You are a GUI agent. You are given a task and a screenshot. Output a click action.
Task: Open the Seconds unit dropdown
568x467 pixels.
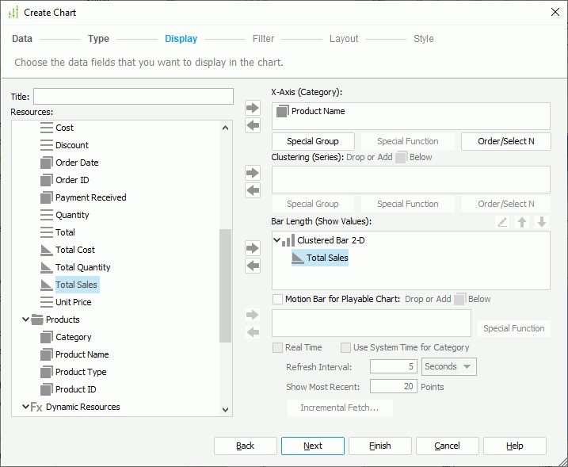[x=467, y=366]
